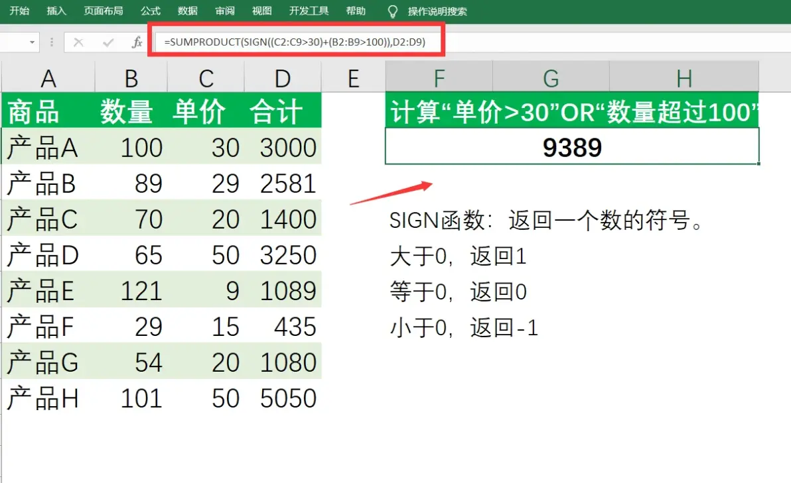Image resolution: width=791 pixels, height=483 pixels.
Task: Focus the 操作说明搜索 search box
Action: pos(437,11)
